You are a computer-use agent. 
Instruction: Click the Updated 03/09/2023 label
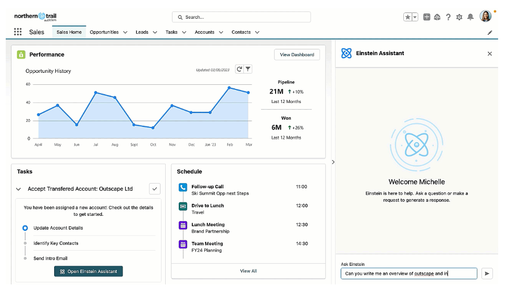tap(213, 70)
